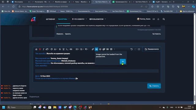Expand the ЧТО НОВОГО dropdown arrow
The image size is (196, 110).
(x=86, y=19)
